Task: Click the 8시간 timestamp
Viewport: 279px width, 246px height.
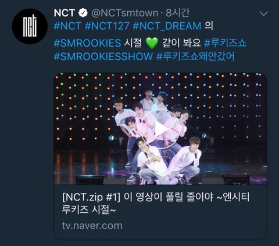Action: [178, 13]
